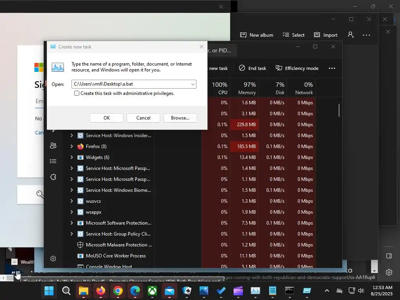Expand Service Host: Group Policy Client row
Image resolution: width=400 pixels, height=300 pixels.
72,234
